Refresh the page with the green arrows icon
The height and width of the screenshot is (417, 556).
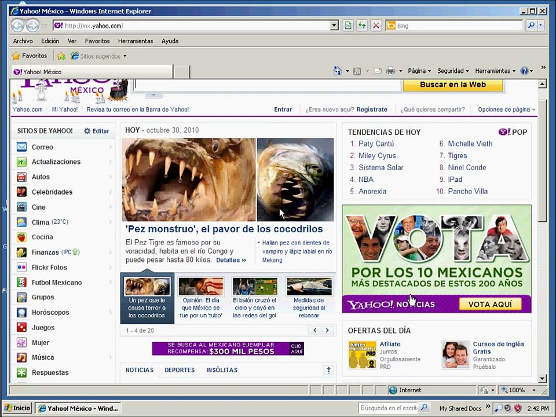tap(361, 25)
